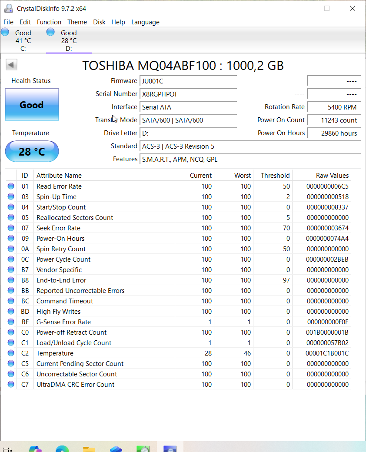Click the Standard field ACS-3
Image resolution: width=366 pixels, height=452 pixels.
click(250, 146)
